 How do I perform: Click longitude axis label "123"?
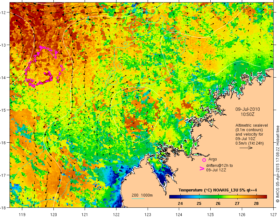point(148,214)
